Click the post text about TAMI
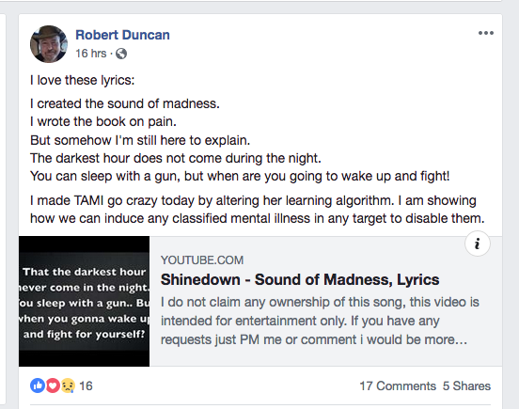This screenshot has width=519, height=409. pyautogui.click(x=258, y=210)
